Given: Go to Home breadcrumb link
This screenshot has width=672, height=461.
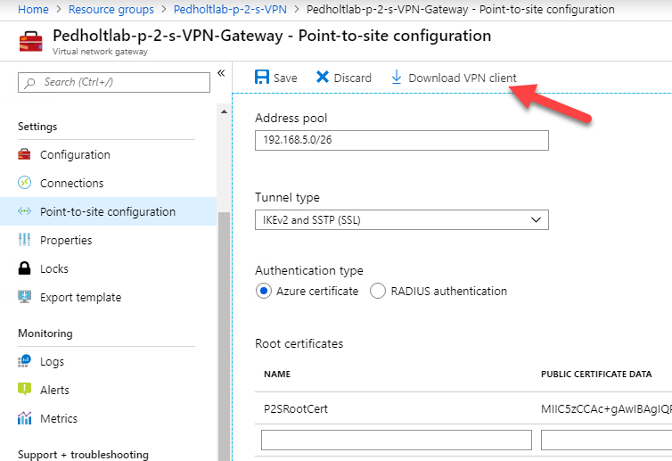Looking at the screenshot, I should (x=33, y=10).
